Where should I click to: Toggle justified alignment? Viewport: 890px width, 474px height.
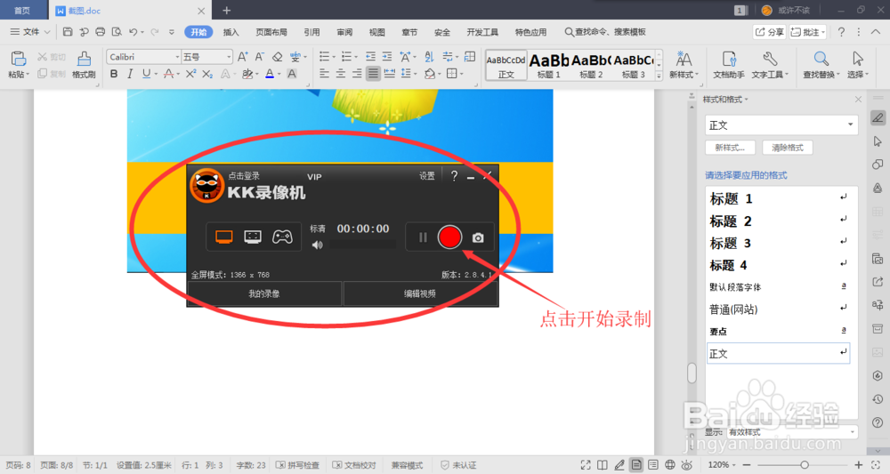click(373, 74)
